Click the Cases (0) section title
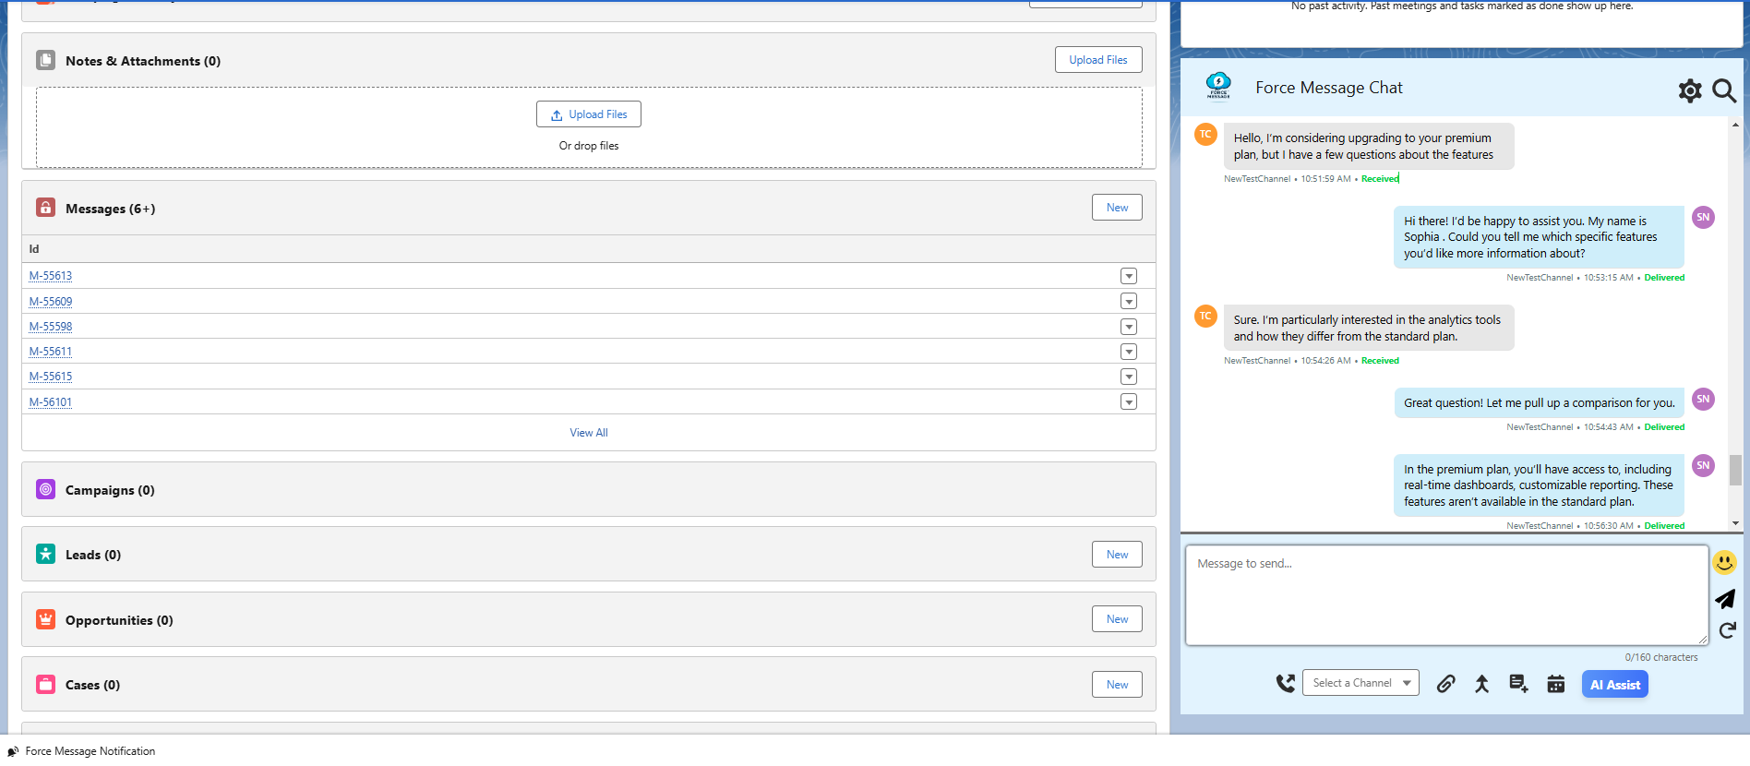Image resolution: width=1750 pixels, height=766 pixels. (92, 685)
